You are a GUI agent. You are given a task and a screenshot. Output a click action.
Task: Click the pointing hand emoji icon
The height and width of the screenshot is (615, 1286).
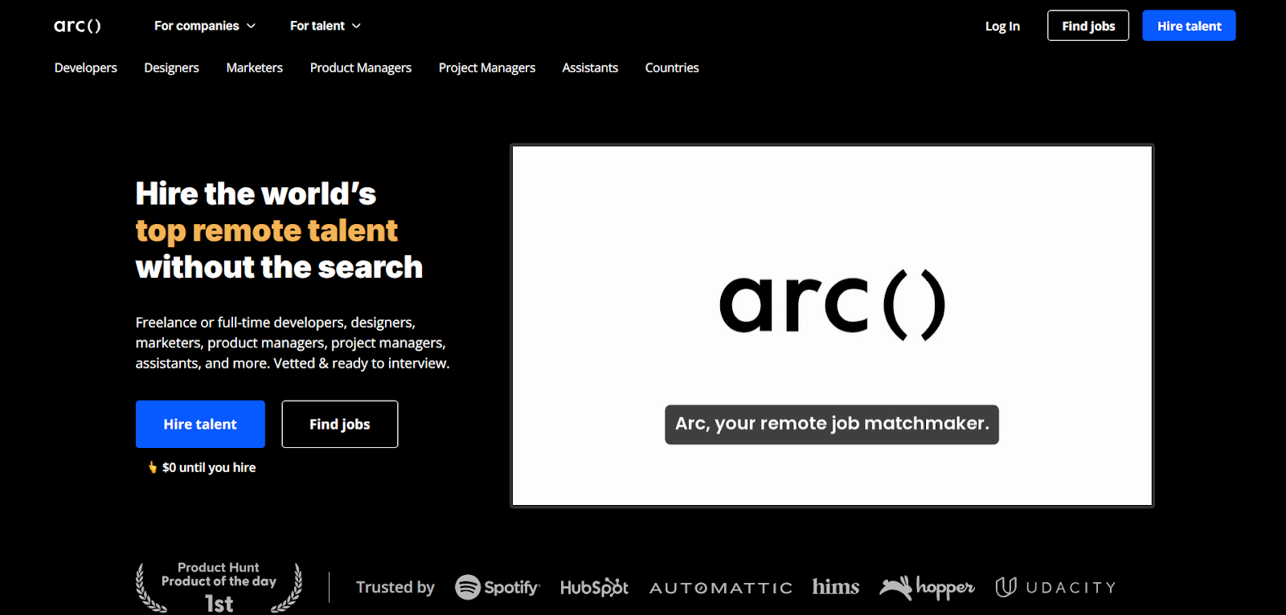[x=153, y=467]
